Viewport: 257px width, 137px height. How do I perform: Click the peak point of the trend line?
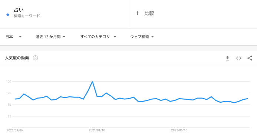92,82
